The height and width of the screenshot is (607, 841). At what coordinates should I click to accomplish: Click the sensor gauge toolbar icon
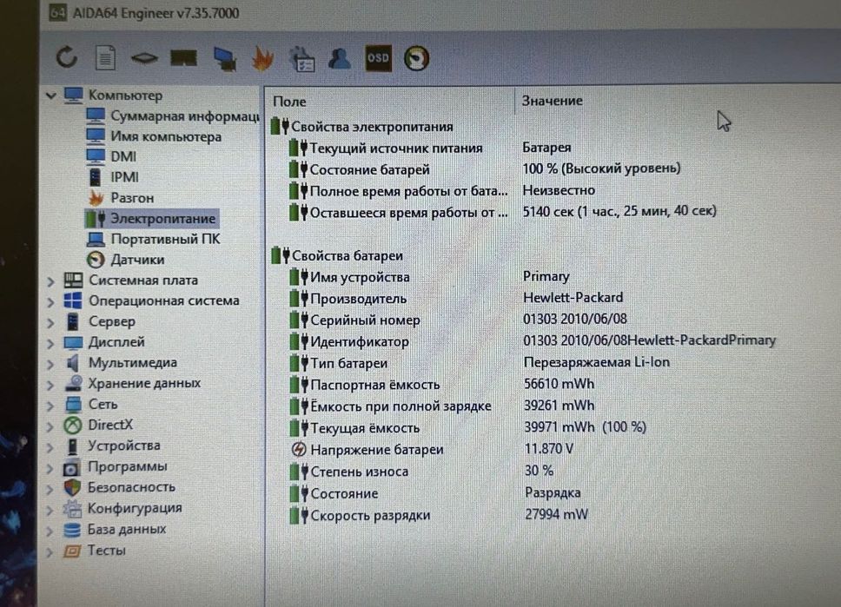coord(417,58)
